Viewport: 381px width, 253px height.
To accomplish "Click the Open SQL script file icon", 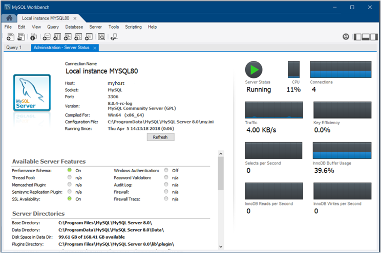I will 21,37.
